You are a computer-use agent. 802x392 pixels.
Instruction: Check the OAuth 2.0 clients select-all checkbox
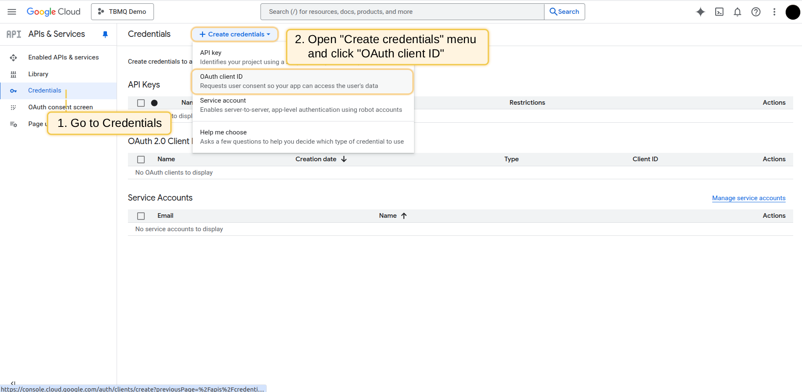coord(141,160)
